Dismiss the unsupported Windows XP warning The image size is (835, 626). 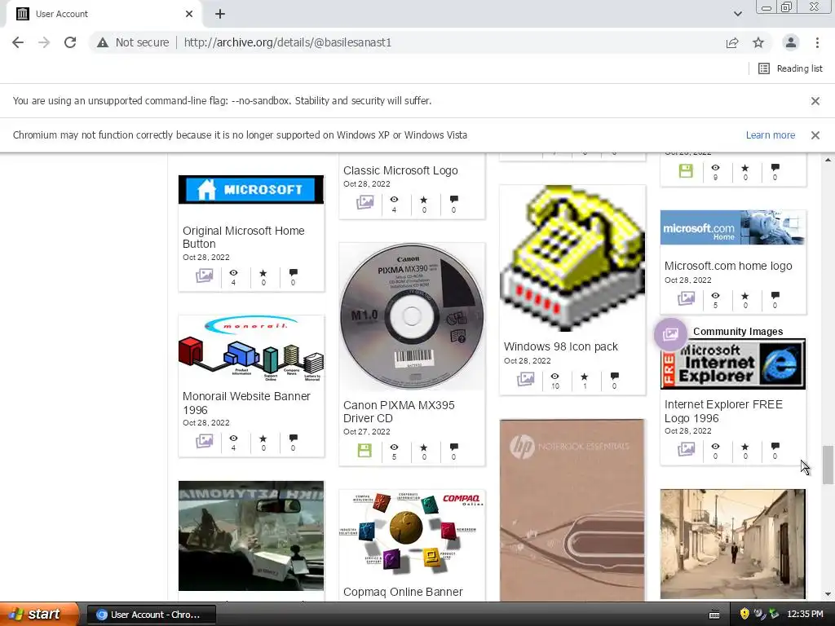click(815, 135)
